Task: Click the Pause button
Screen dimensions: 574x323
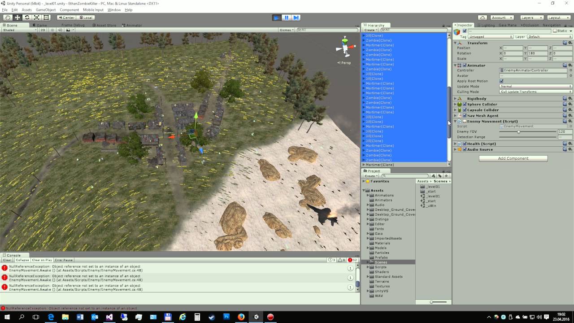Action: click(x=286, y=17)
